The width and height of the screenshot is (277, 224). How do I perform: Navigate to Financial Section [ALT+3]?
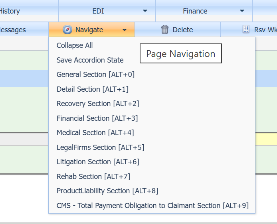click(97, 118)
